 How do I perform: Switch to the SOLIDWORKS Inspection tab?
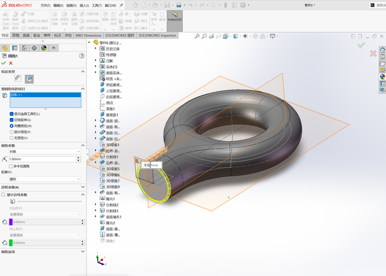click(157, 35)
